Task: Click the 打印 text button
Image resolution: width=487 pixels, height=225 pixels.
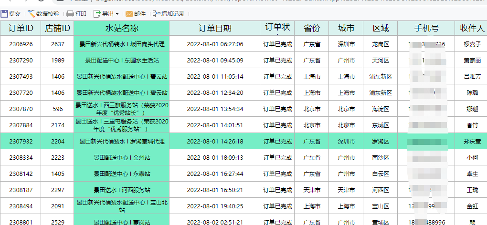Action: pos(80,14)
